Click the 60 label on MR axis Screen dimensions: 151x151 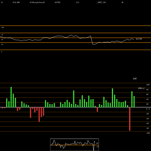click(147, 95)
